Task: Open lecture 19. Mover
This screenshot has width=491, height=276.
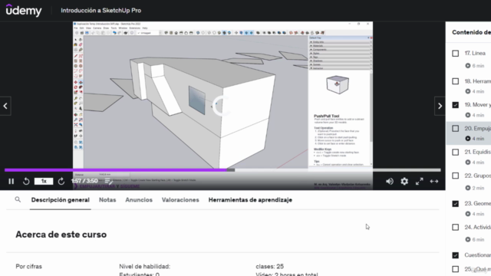Action: tap(477, 105)
